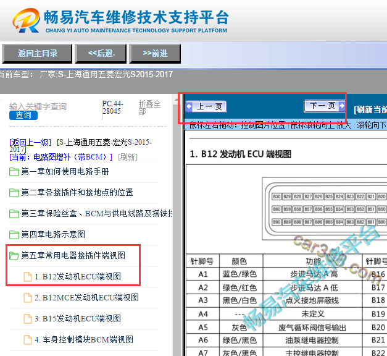Click pin number cell A1
The height and width of the screenshot is (356, 387).
(202, 274)
